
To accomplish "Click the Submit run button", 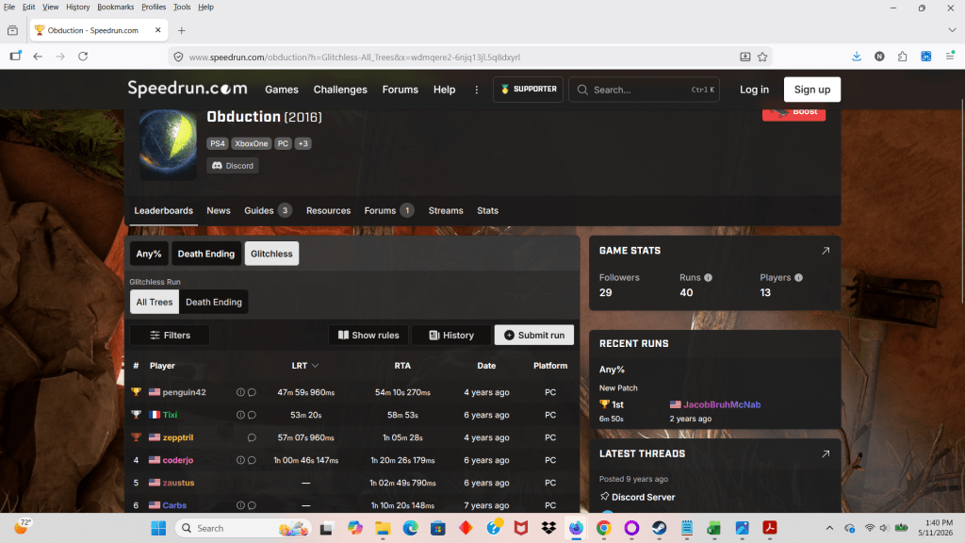I will [x=534, y=336].
